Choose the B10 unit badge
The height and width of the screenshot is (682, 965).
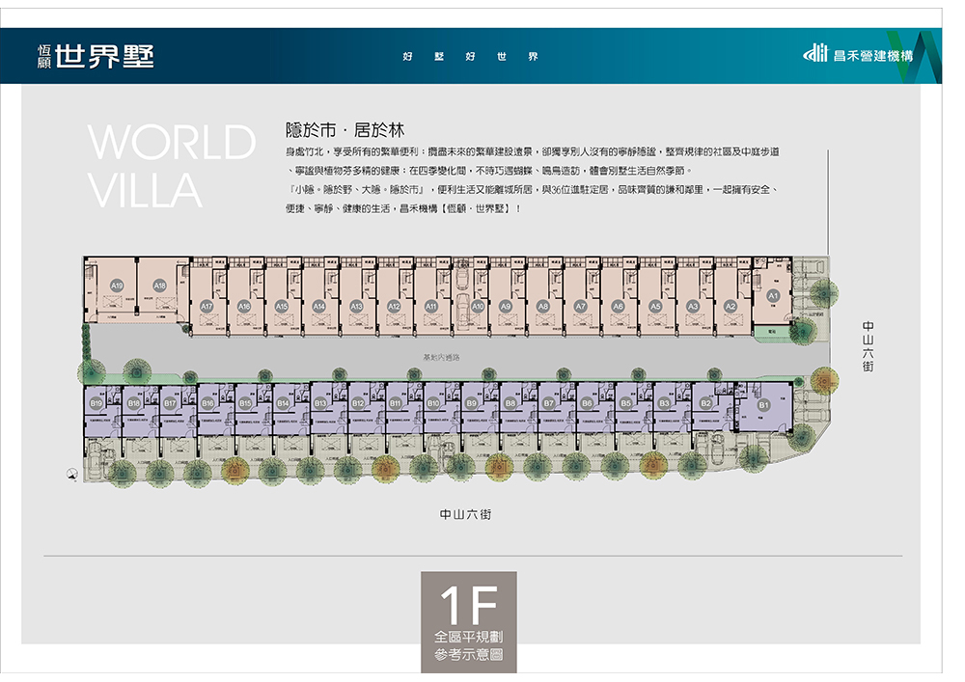433,403
